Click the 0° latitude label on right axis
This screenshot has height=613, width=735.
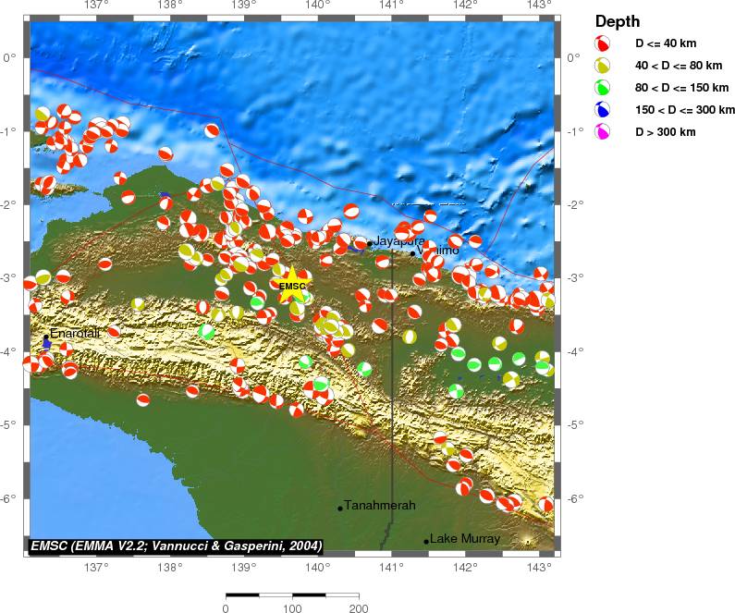[x=575, y=57]
